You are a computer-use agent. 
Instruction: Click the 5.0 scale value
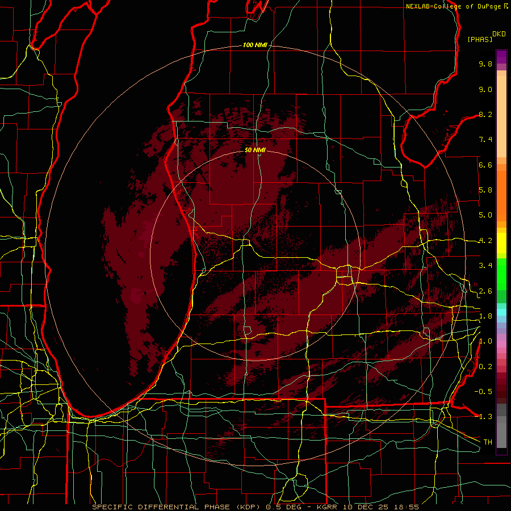point(485,215)
